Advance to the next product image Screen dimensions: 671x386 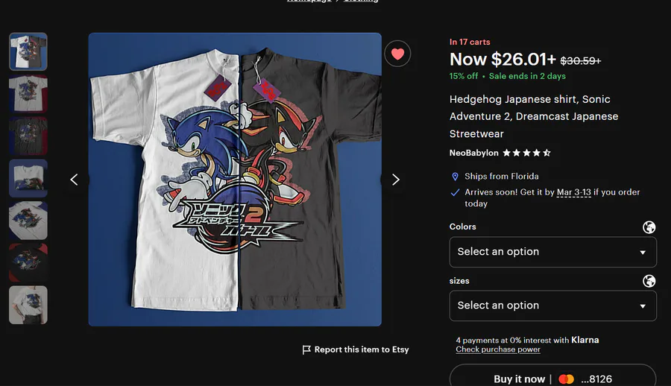point(396,180)
